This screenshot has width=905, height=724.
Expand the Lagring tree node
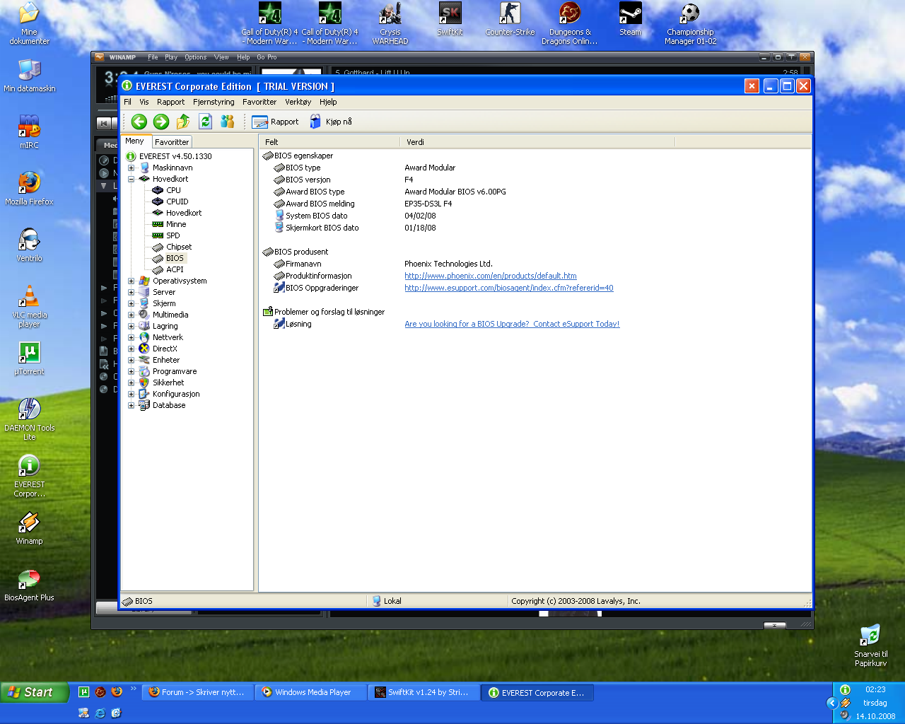[131, 326]
